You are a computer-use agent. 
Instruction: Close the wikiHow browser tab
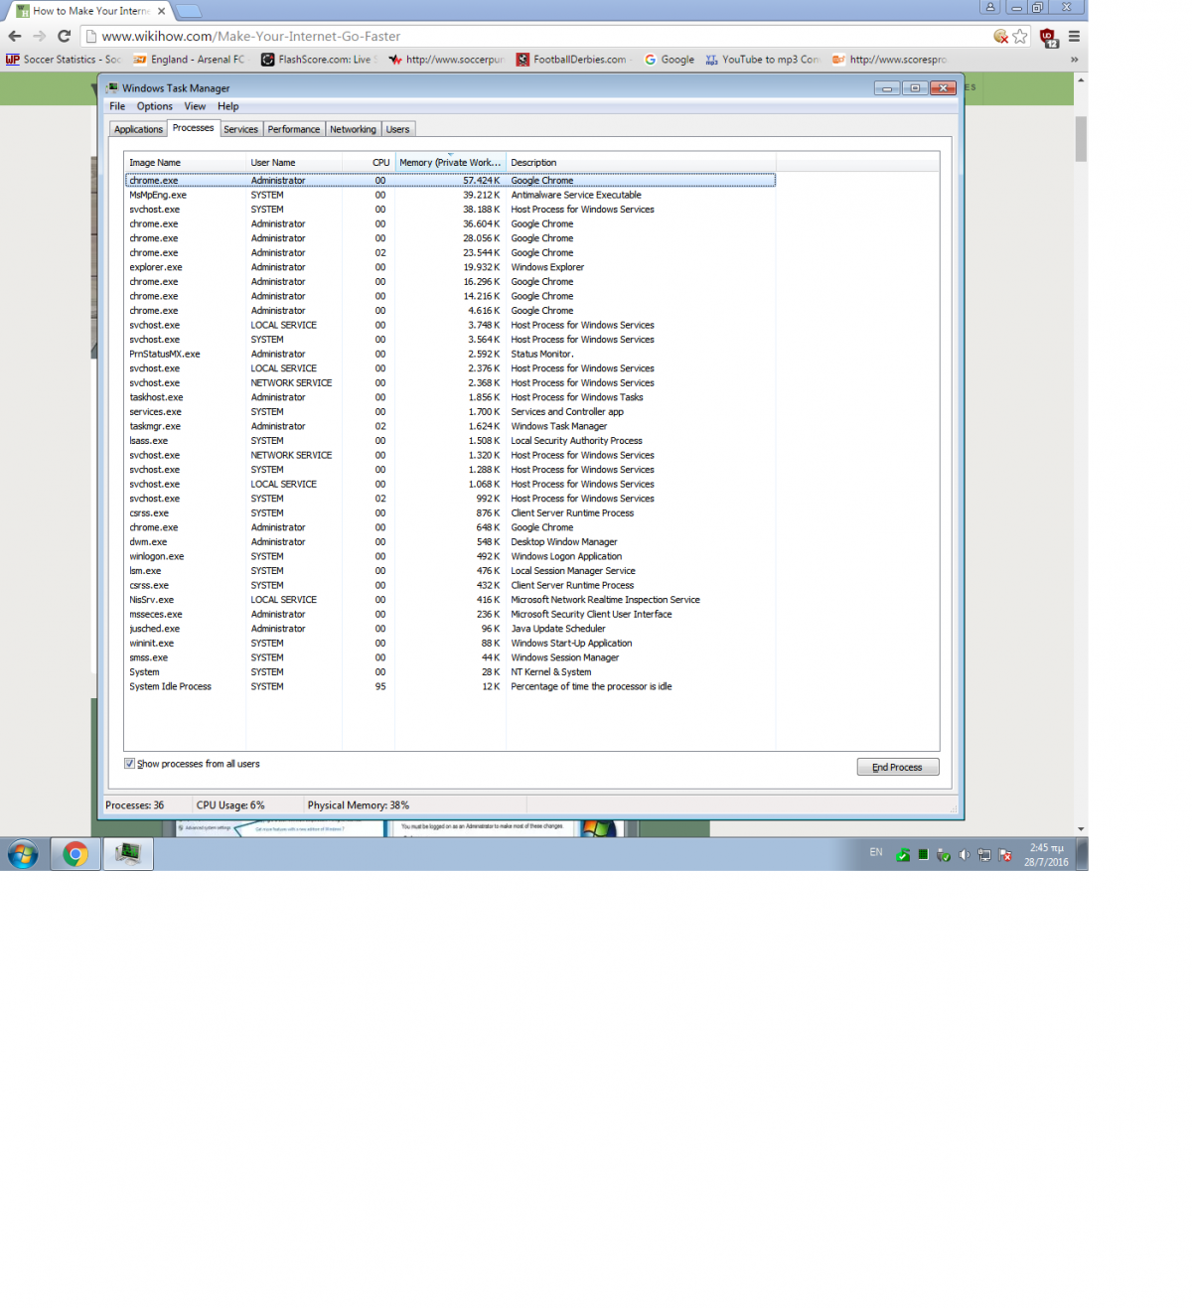[161, 11]
